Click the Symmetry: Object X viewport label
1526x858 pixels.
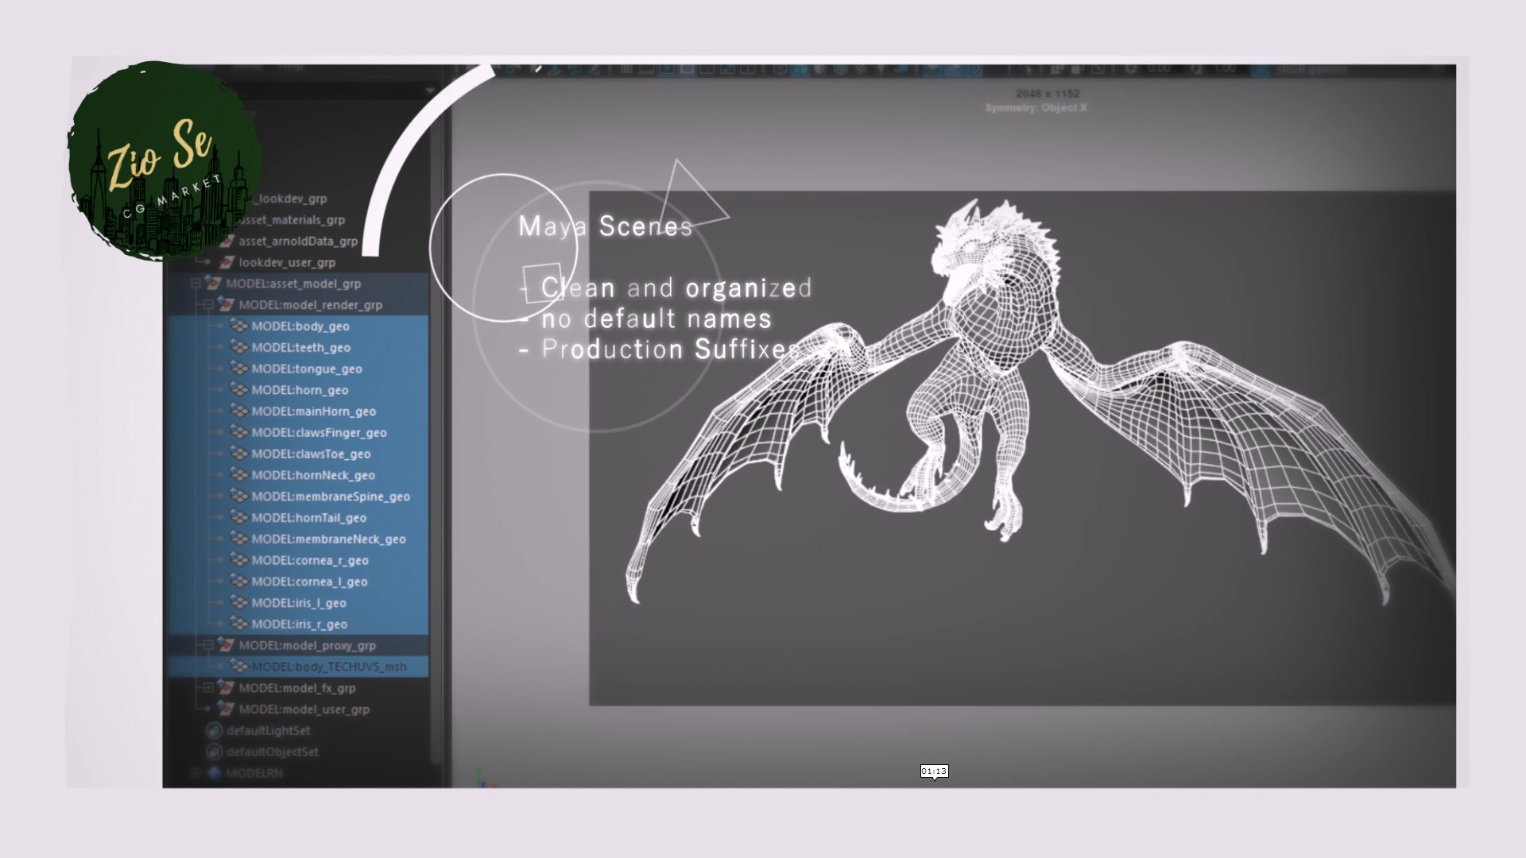click(1036, 108)
